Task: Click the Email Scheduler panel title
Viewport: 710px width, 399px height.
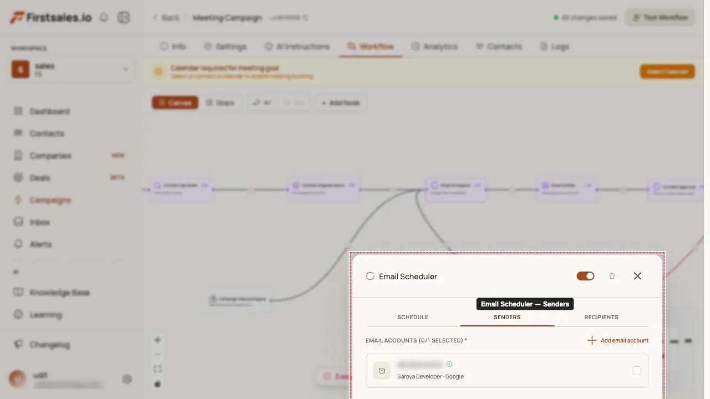Action: click(x=408, y=277)
